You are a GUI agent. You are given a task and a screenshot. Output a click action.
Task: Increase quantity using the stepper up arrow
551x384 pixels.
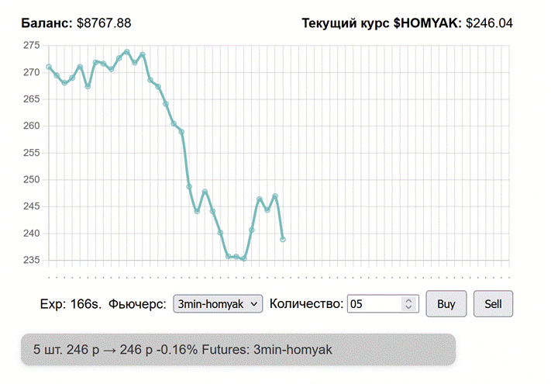pyautogui.click(x=408, y=300)
